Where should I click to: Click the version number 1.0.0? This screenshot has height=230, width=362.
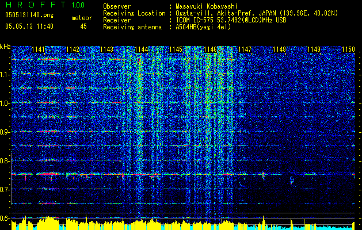[x=78, y=5]
